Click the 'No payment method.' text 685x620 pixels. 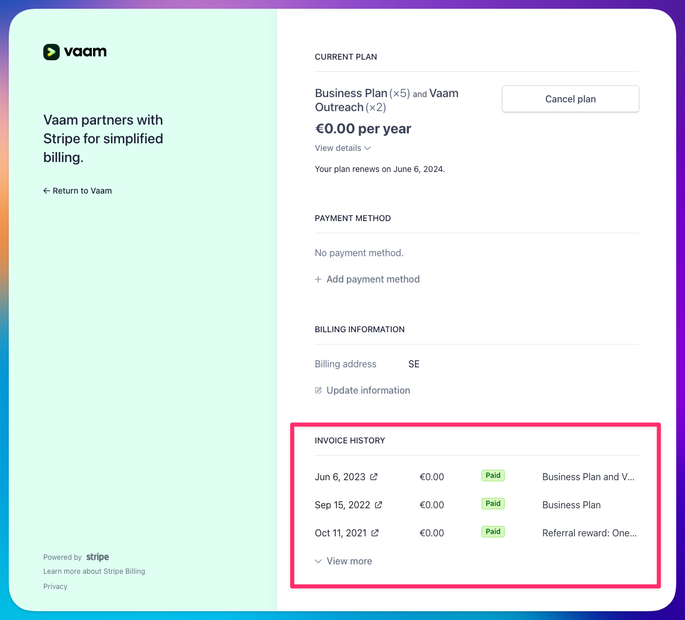point(359,253)
